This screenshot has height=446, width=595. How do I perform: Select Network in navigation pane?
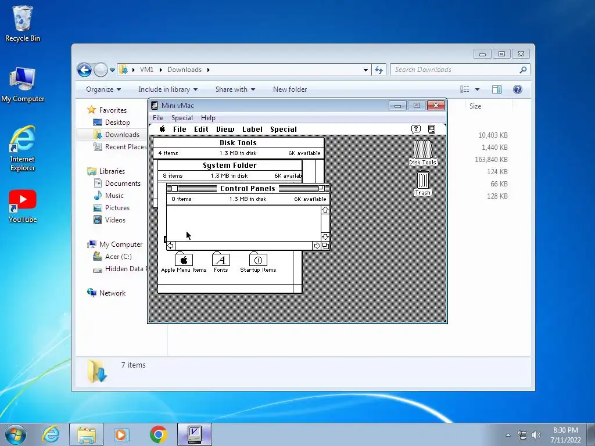tap(112, 293)
